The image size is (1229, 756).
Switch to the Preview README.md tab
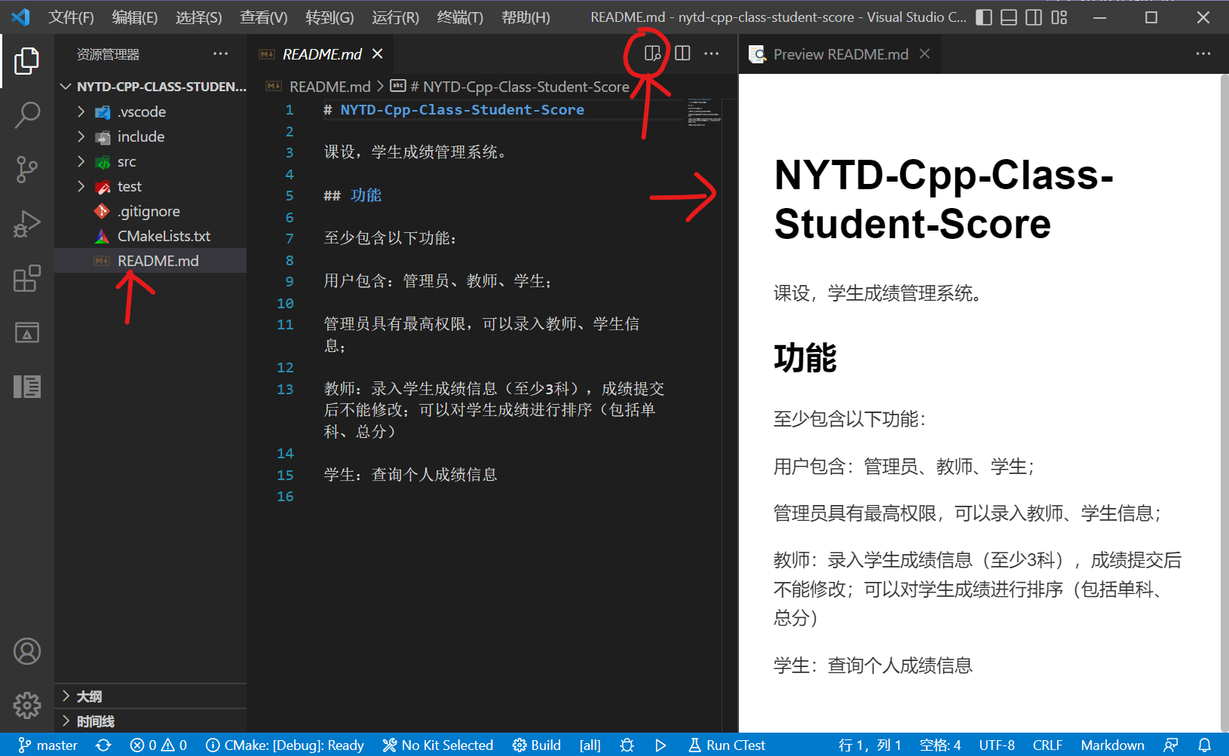click(x=840, y=54)
